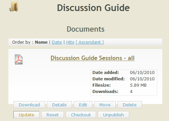Viewport: 169px width, 121px height.
Task: Click the Reset button
Action: [x=53, y=115]
